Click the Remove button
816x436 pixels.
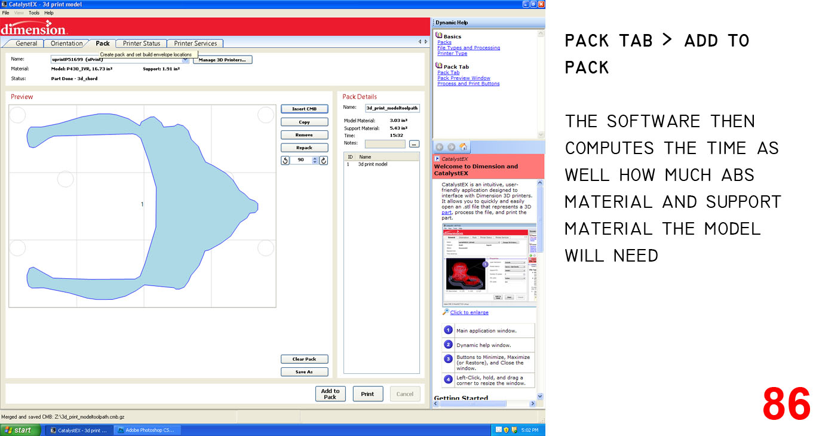(305, 135)
